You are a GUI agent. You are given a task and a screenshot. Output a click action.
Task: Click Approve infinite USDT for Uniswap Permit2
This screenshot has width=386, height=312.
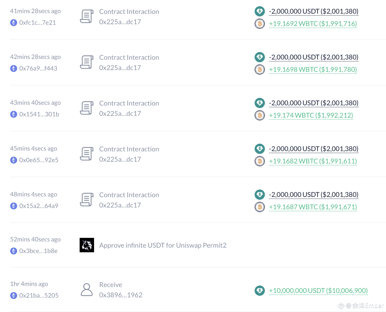[x=163, y=245]
